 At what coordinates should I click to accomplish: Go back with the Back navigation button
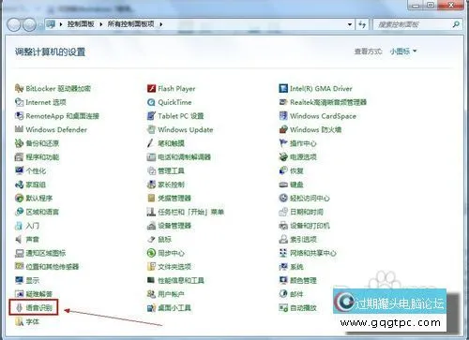tap(14, 24)
